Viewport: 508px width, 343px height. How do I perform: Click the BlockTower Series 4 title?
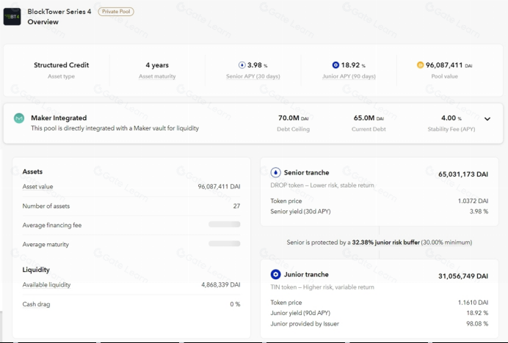[59, 12]
